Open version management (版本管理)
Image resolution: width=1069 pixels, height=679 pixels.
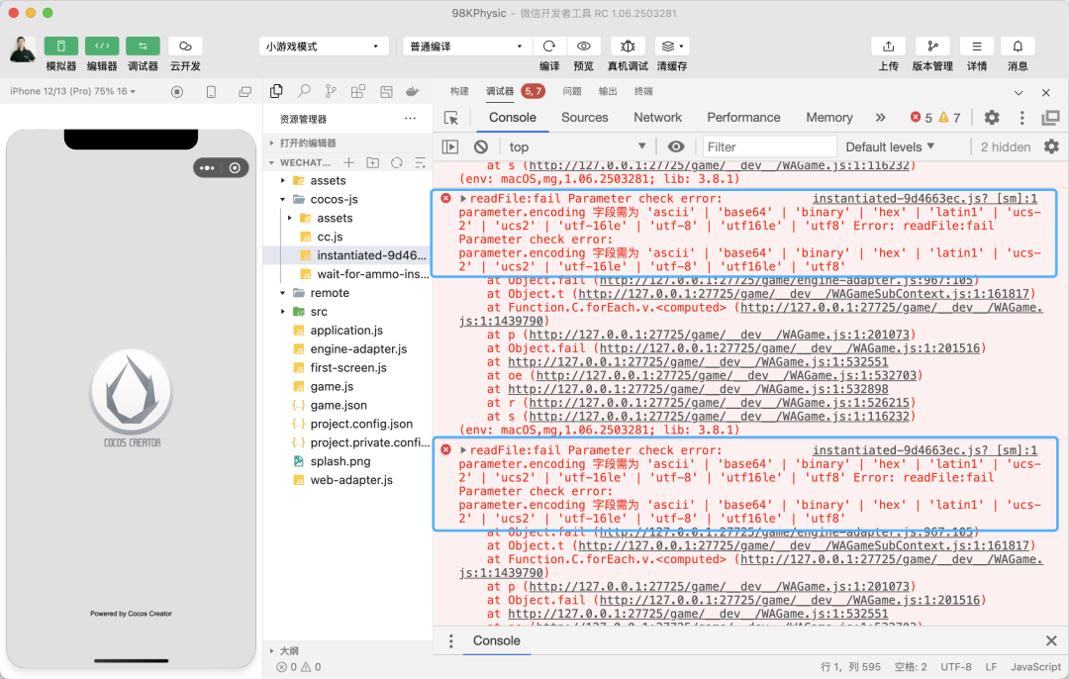coord(932,46)
